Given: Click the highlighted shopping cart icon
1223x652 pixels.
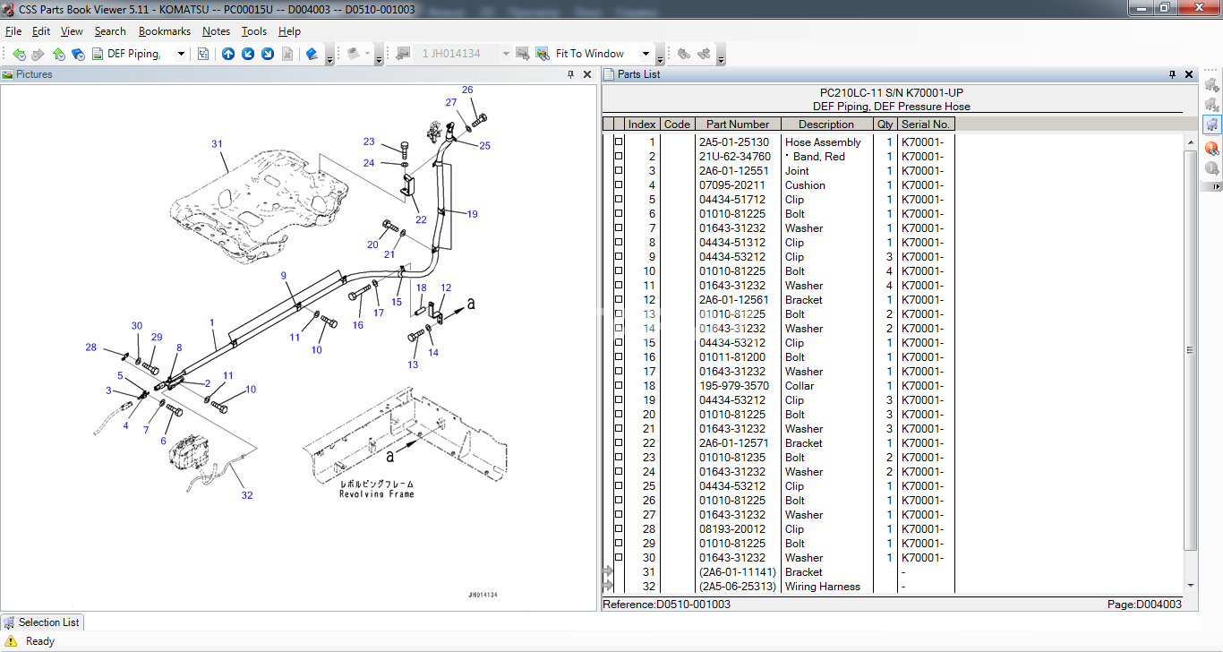Looking at the screenshot, I should coord(1212,124).
